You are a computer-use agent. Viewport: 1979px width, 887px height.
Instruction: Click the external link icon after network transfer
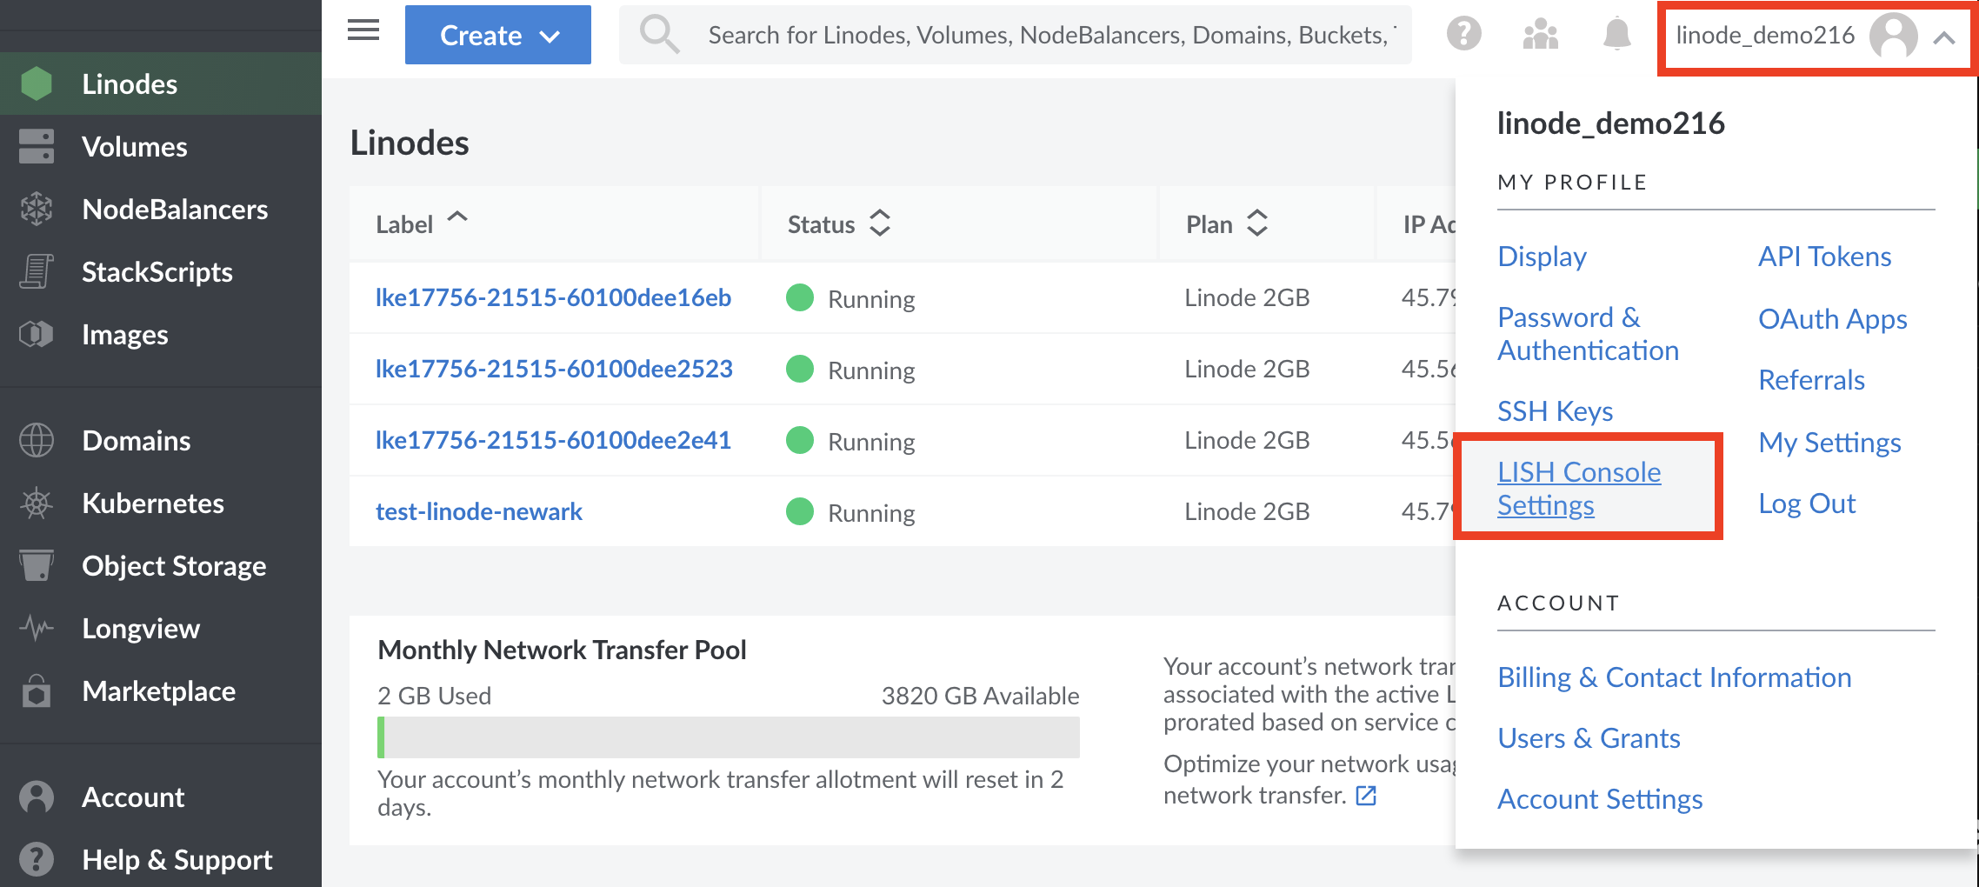click(x=1366, y=796)
